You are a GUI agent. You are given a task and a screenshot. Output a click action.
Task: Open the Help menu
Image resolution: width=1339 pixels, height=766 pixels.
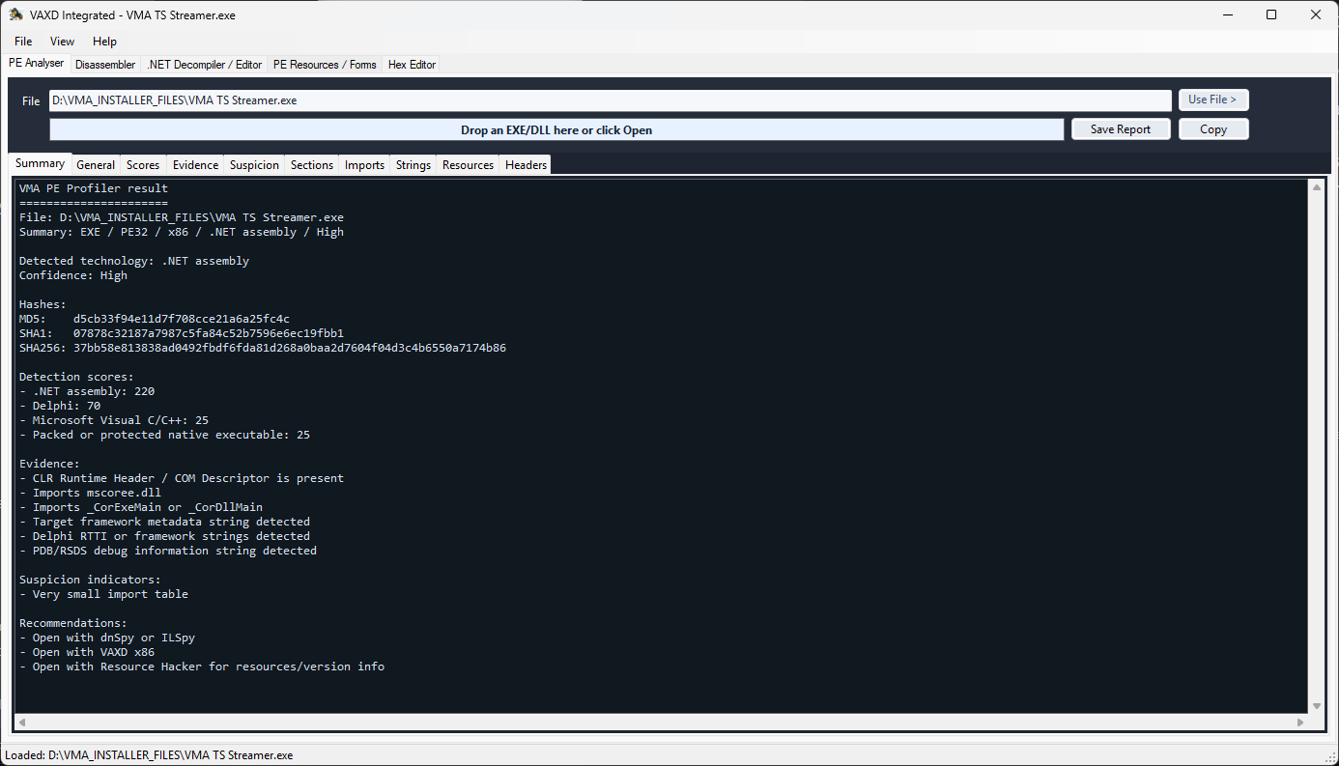tap(104, 42)
